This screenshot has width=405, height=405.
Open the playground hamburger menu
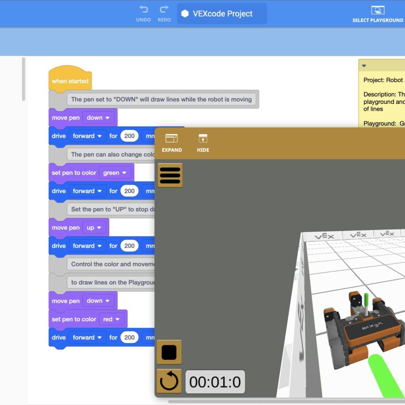(x=170, y=175)
